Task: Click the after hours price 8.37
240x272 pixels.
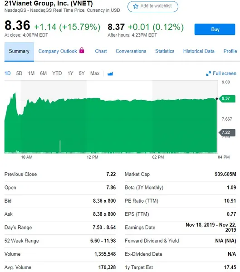Action: tap(116, 27)
